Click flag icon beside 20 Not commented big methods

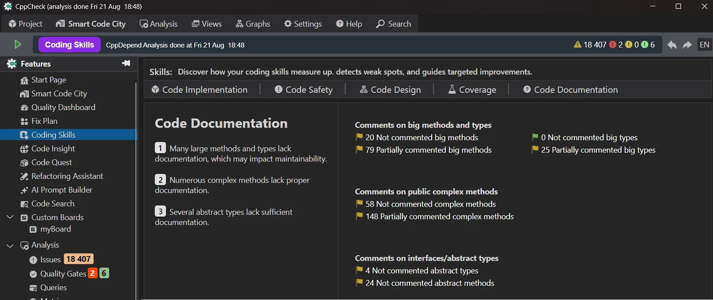point(359,137)
